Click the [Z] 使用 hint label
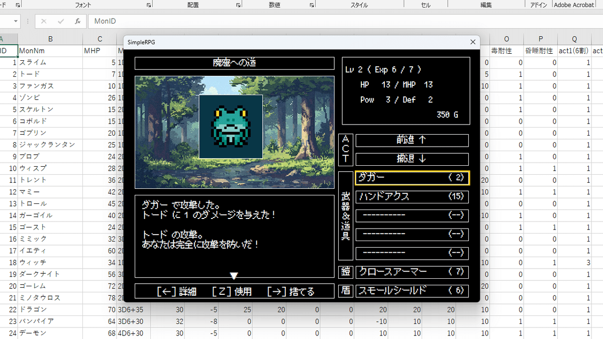The height and width of the screenshot is (339, 603). coord(232,291)
